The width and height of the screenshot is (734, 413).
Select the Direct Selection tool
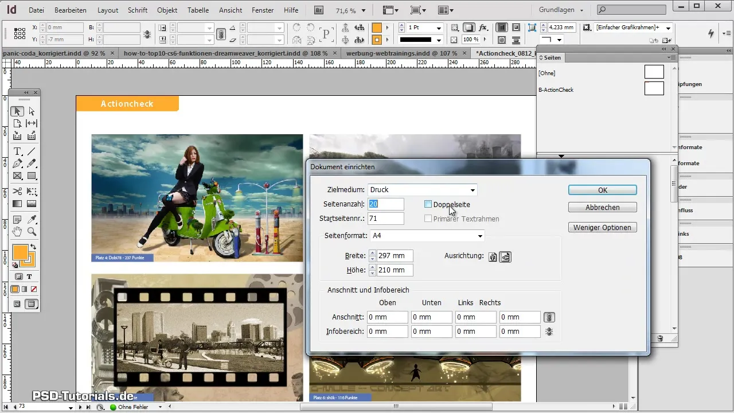[x=32, y=111]
